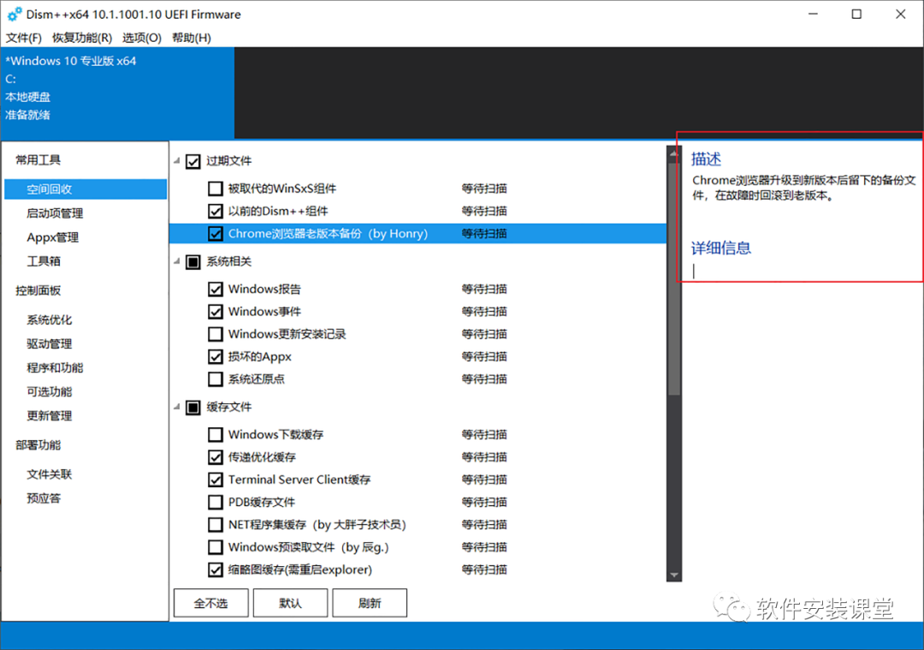Image resolution: width=924 pixels, height=650 pixels.
Task: Collapse the 系统相关 group
Action: click(x=175, y=261)
